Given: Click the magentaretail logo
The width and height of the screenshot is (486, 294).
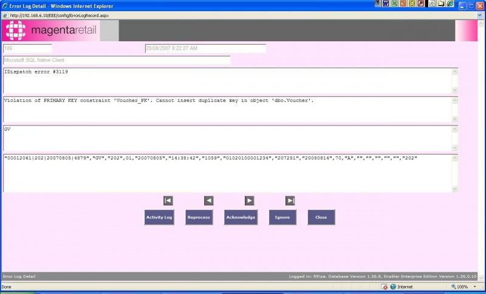Looking at the screenshot, I should click(51, 30).
